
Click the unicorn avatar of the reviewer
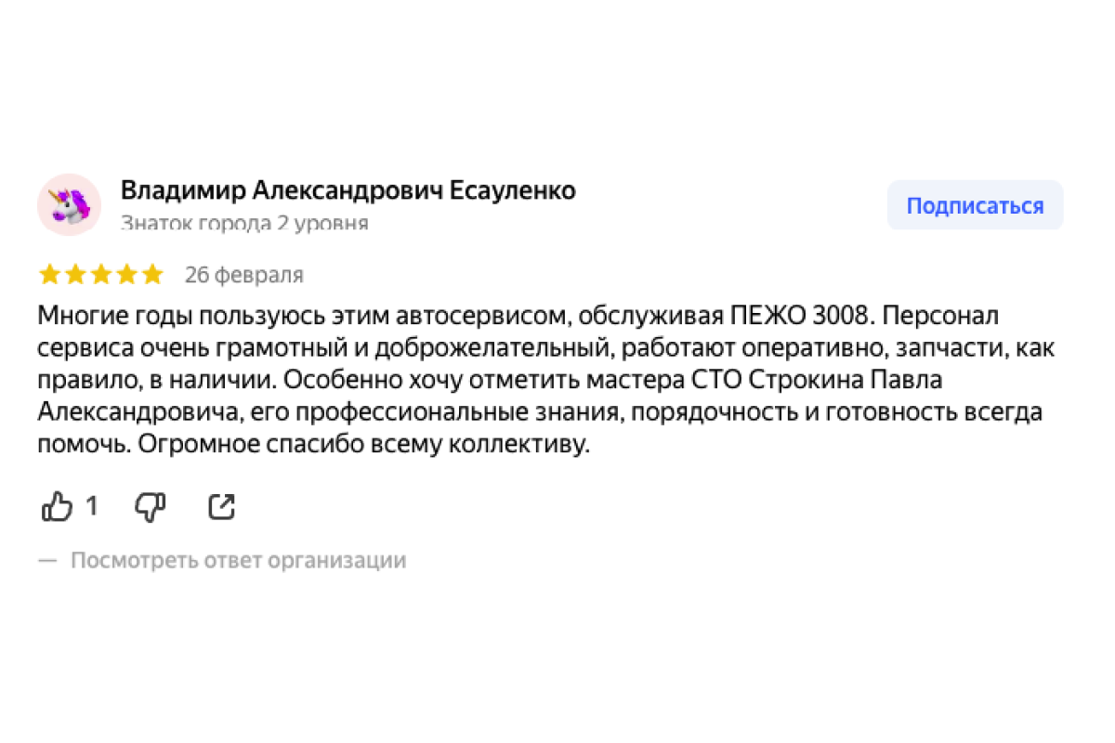(x=69, y=204)
